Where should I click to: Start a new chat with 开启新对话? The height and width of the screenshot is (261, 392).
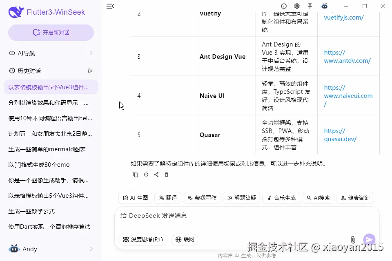[51, 33]
